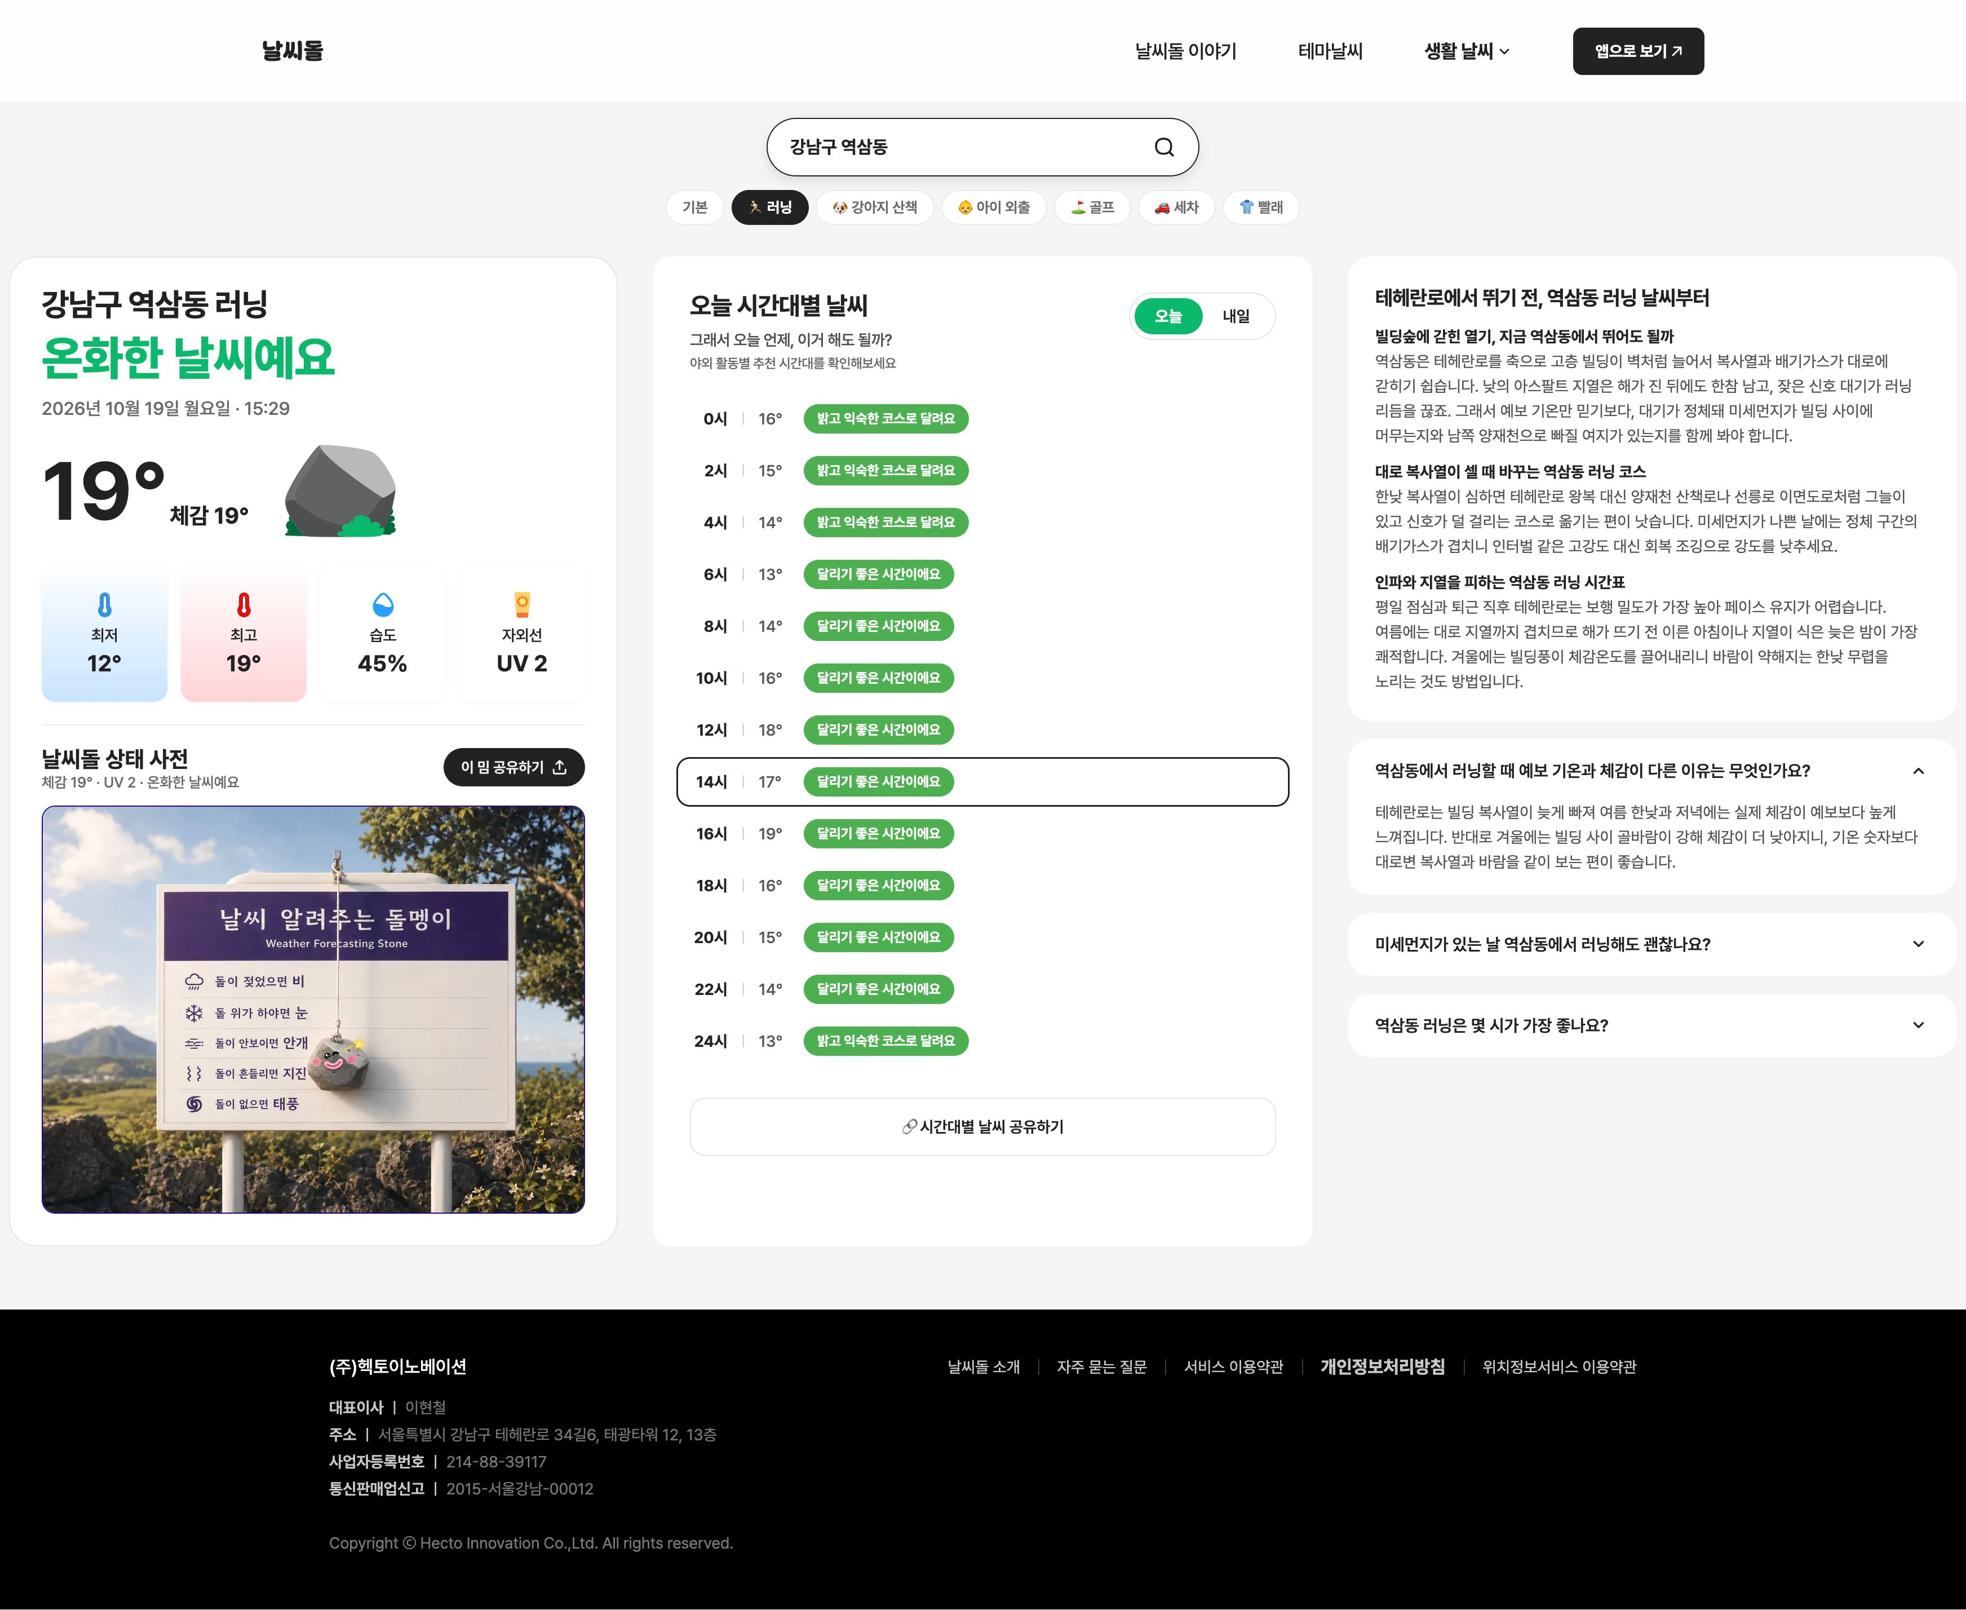Image resolution: width=1966 pixels, height=1610 pixels.
Task: Switch to 내일 forecast
Action: coord(1236,316)
